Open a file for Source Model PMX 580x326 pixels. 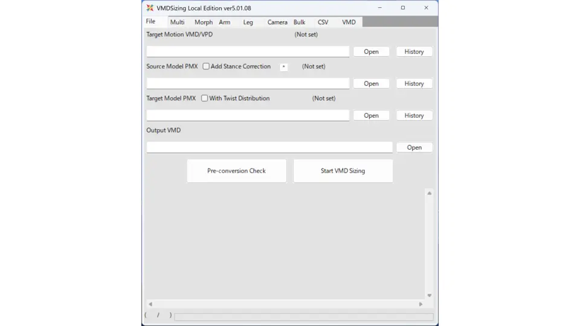(x=371, y=83)
